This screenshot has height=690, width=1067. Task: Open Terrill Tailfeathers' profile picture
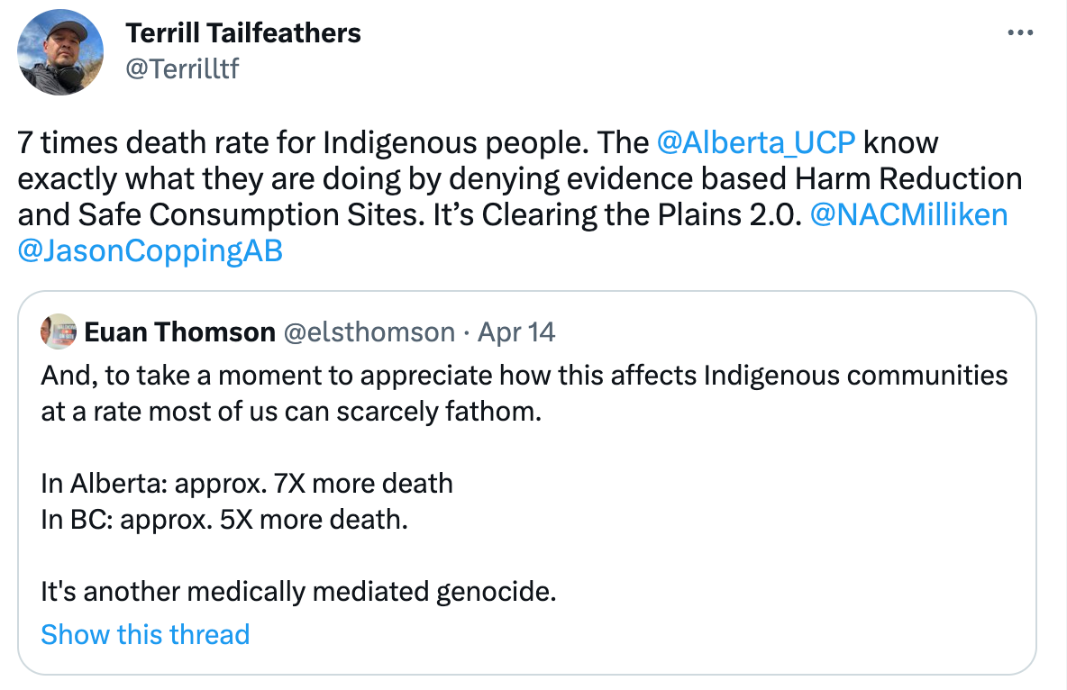[59, 51]
